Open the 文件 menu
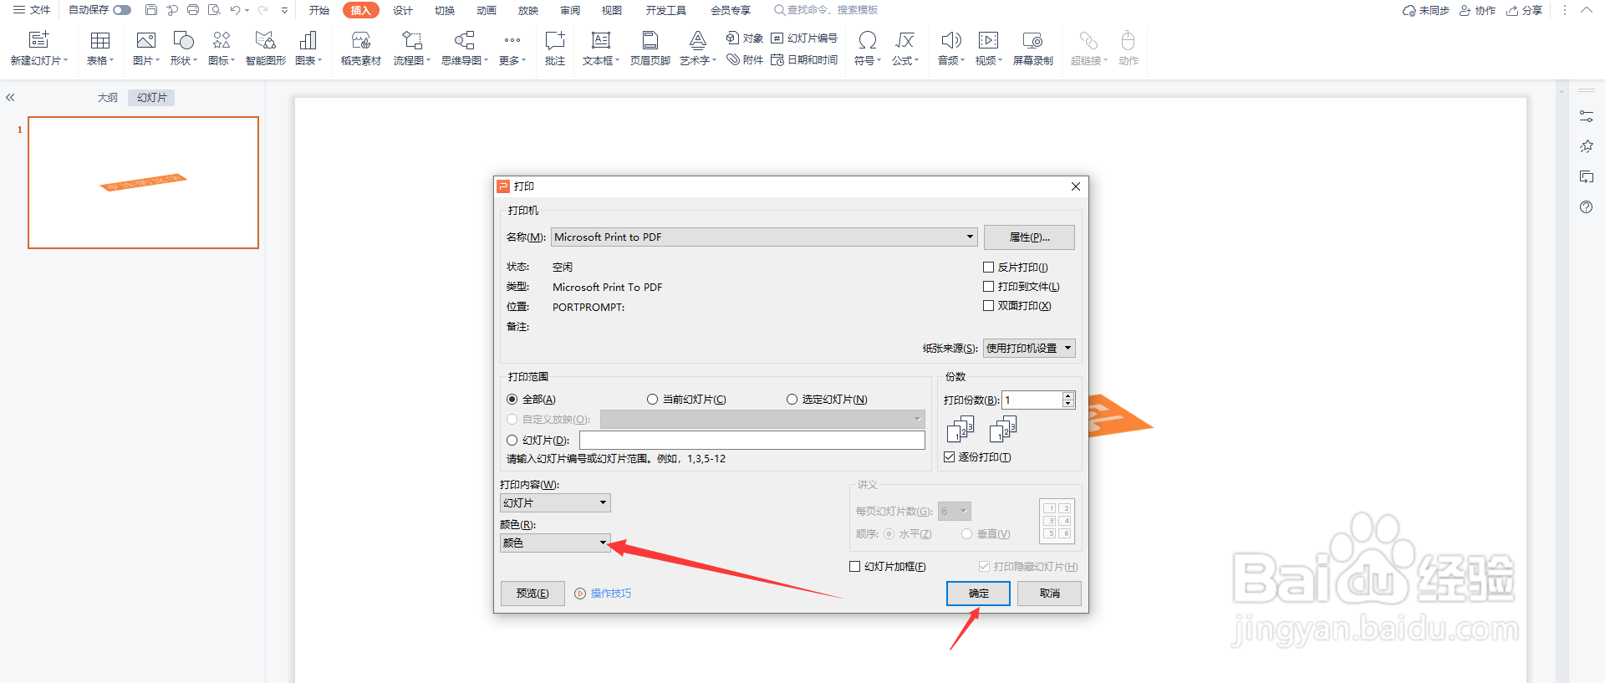1605x683 pixels. [x=32, y=10]
